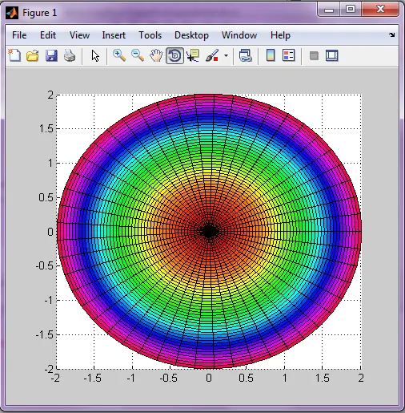Image resolution: width=405 pixels, height=413 pixels.
Task: Toggle the Insert Legend button
Action: tap(289, 56)
